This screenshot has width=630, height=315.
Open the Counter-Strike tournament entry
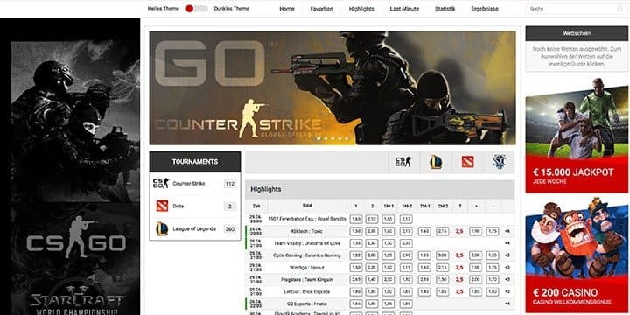[x=195, y=184]
